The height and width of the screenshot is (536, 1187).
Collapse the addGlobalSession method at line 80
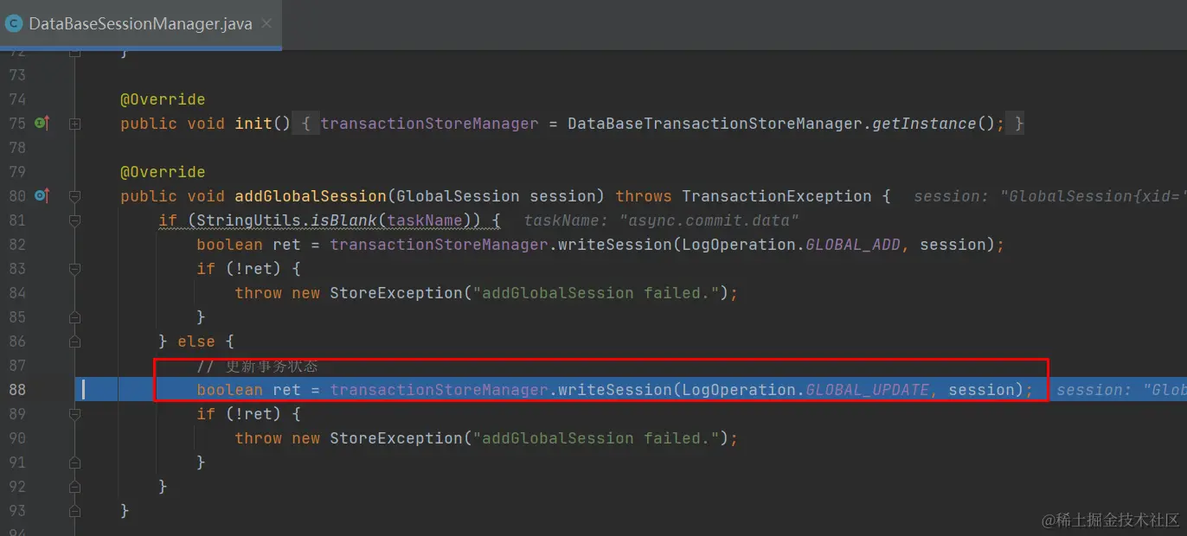pos(75,196)
